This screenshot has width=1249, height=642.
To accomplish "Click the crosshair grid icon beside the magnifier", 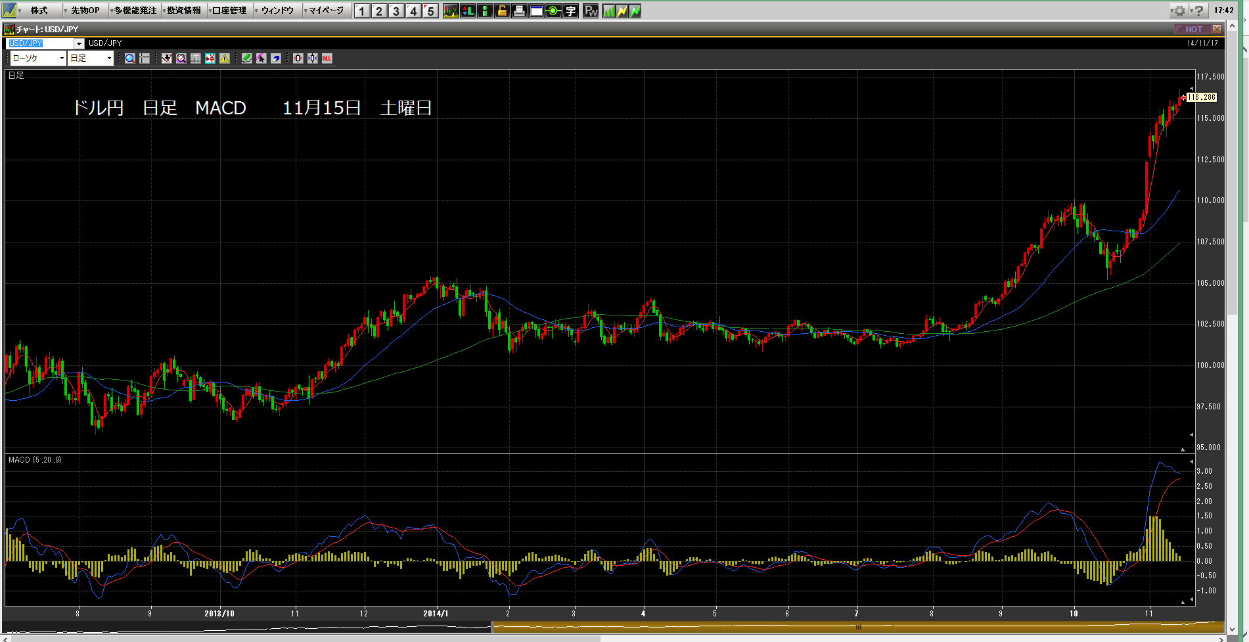I will pyautogui.click(x=145, y=58).
